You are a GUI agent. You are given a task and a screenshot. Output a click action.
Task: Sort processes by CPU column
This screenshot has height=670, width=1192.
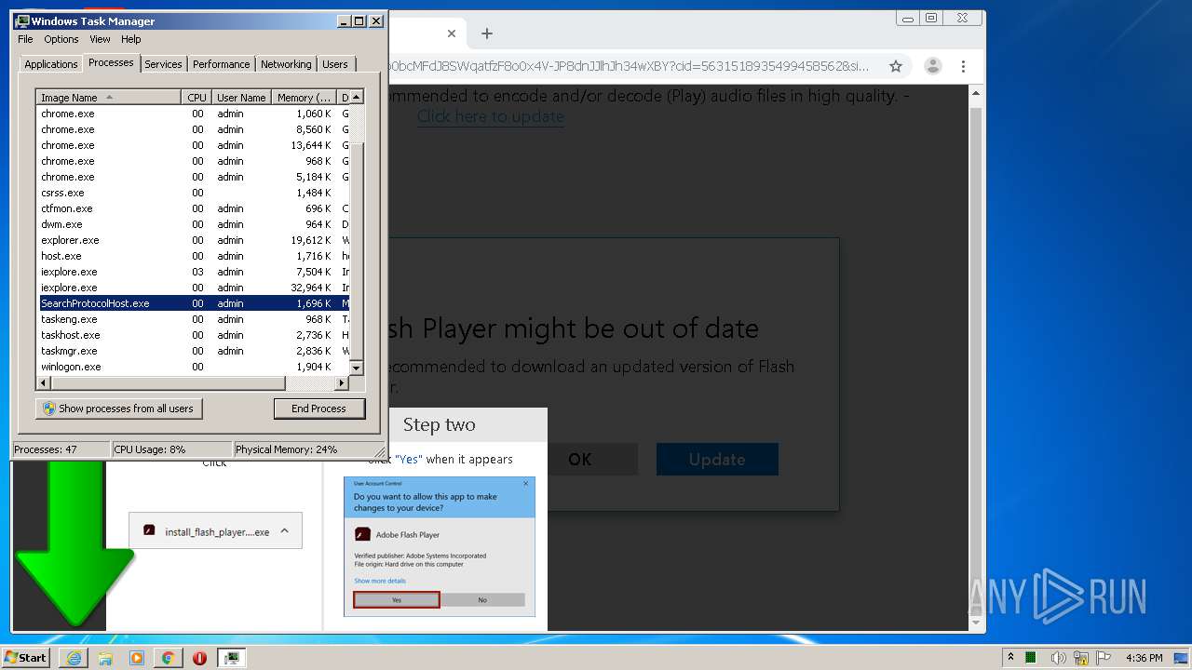click(196, 97)
